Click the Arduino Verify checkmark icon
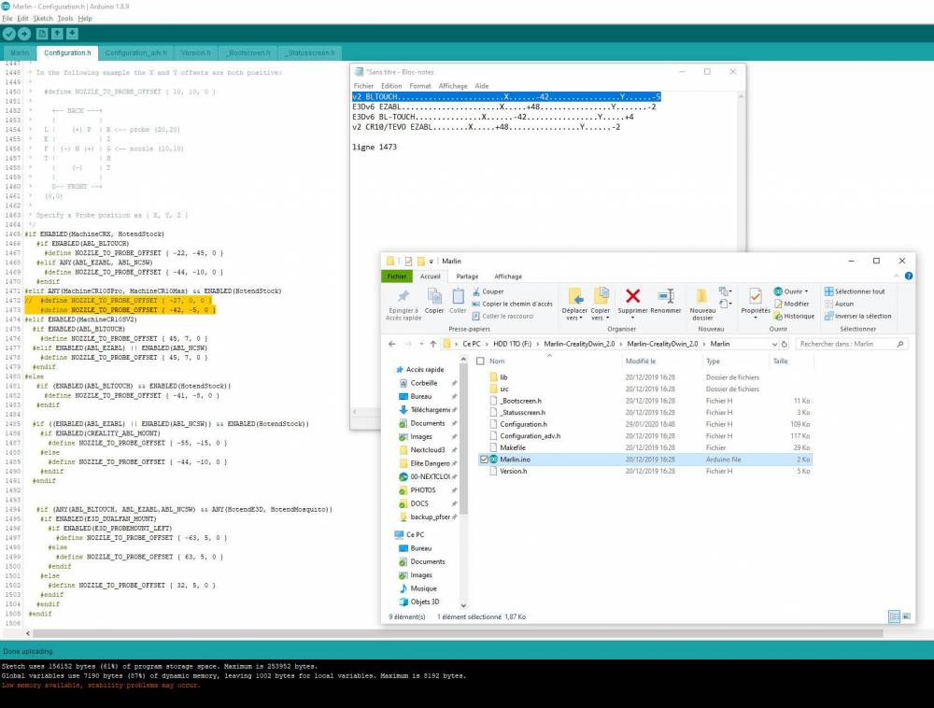Viewport: 934px width, 708px height. (x=9, y=34)
